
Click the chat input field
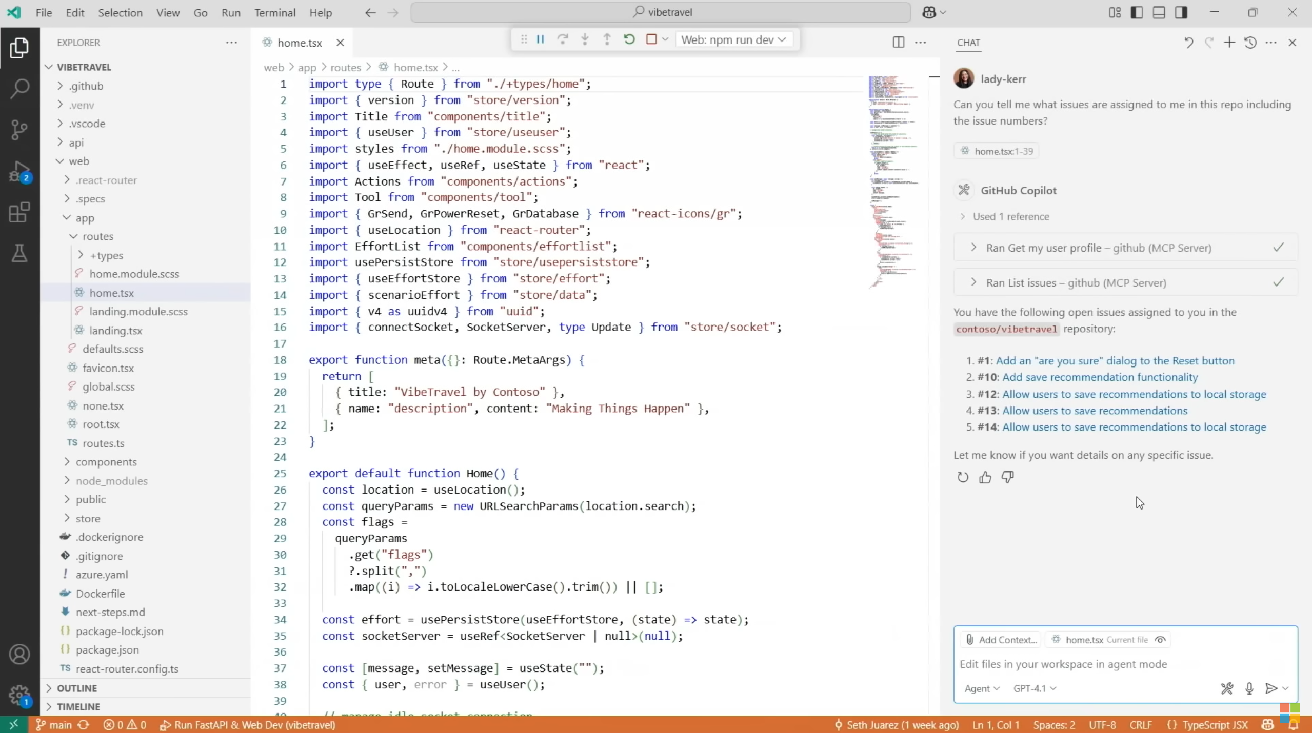(x=1125, y=664)
